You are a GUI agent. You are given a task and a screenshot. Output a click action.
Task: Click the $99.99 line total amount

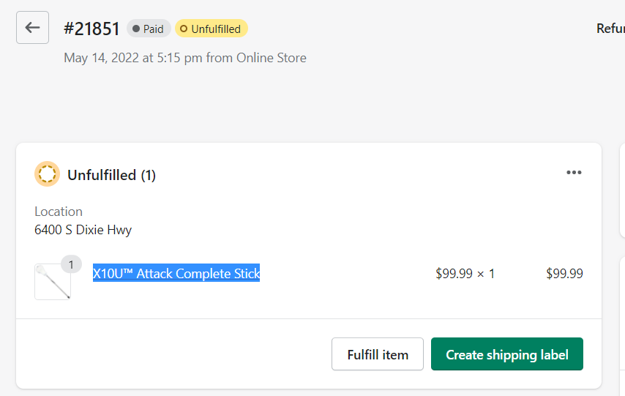click(564, 274)
